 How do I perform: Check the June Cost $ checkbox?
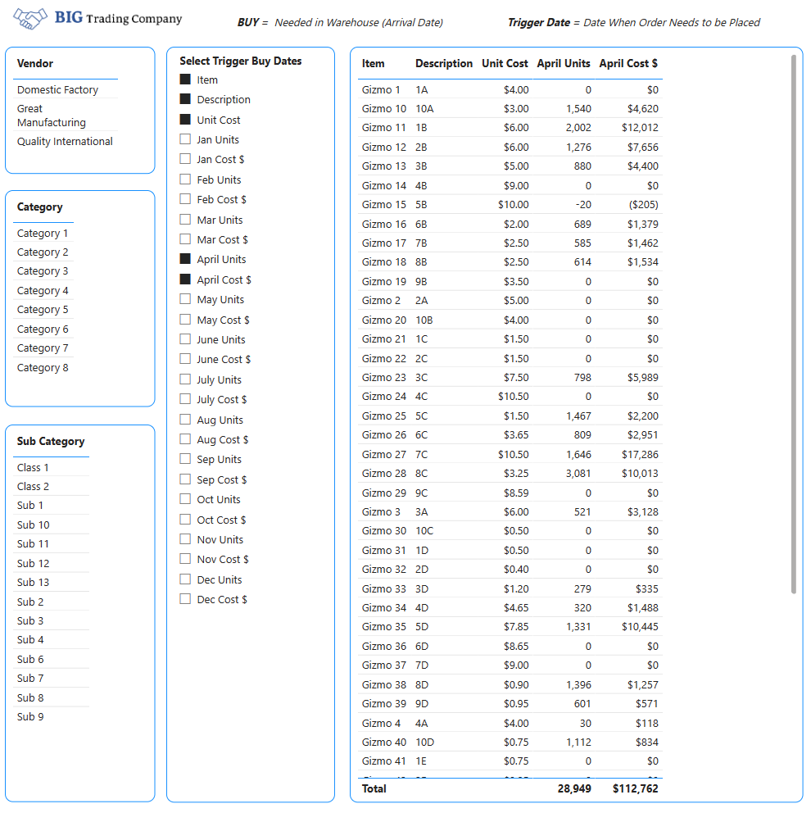pos(185,359)
